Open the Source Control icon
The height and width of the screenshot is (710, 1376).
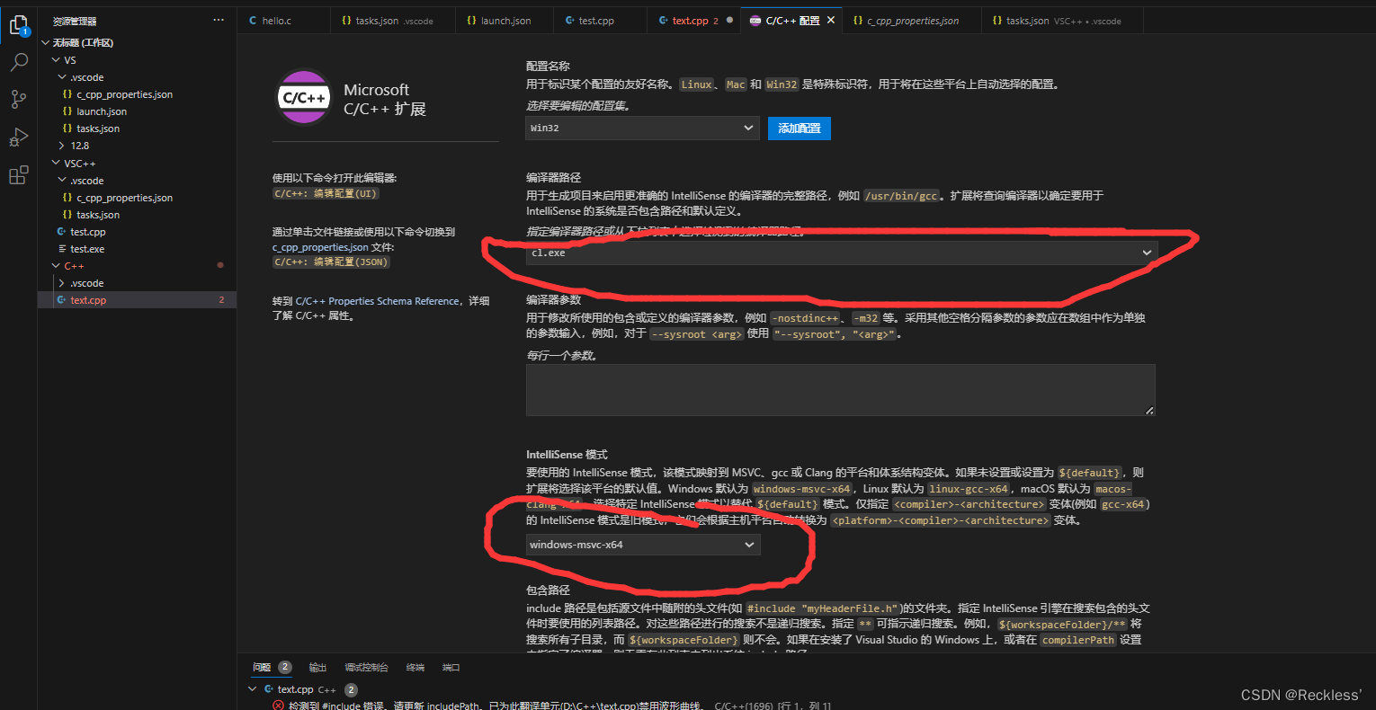18,99
